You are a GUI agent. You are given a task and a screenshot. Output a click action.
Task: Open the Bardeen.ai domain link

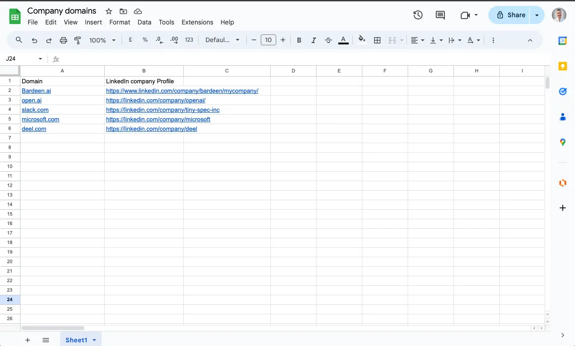(36, 91)
